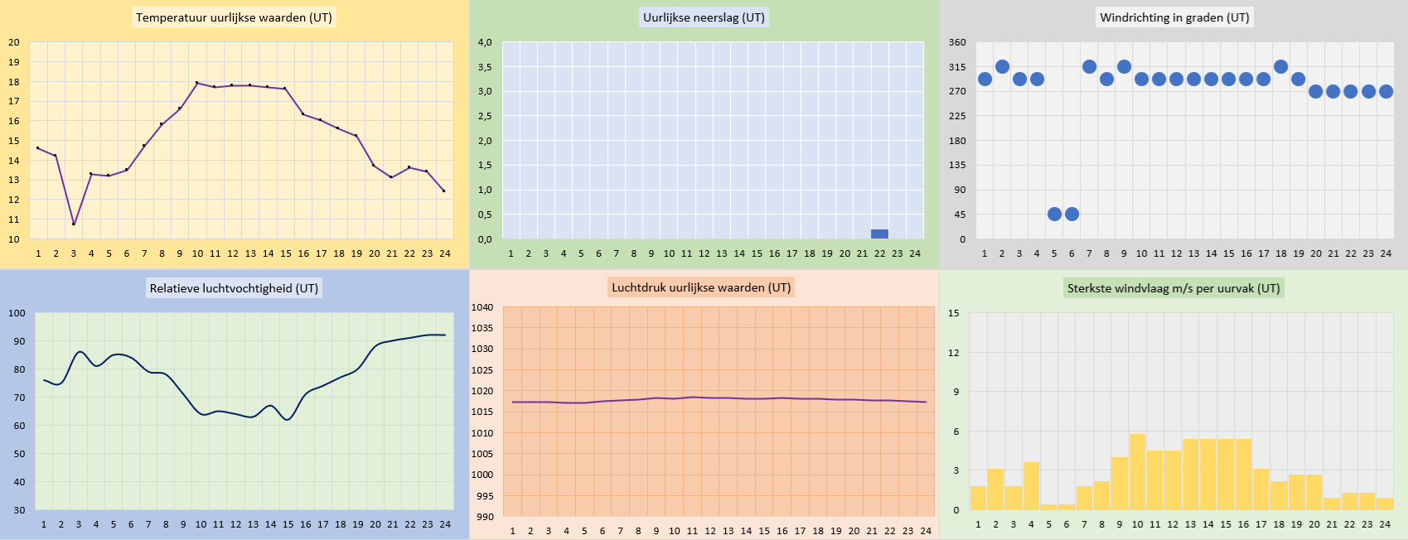Select the 'Relatieve luchtvochtigheid (UT)' chart title
The height and width of the screenshot is (540, 1408).
[x=234, y=288]
